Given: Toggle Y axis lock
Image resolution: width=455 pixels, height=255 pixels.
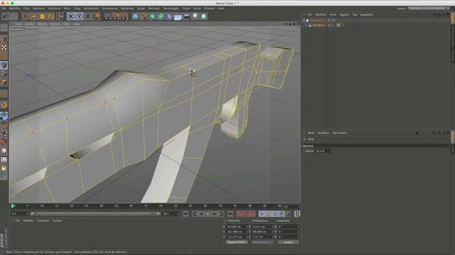Looking at the screenshot, I should pos(79,16).
